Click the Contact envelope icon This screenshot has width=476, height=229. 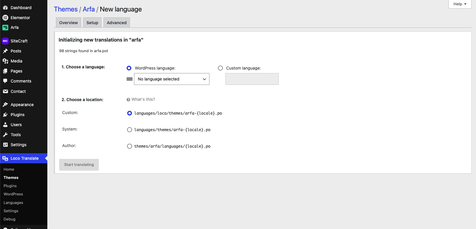[x=5, y=91]
